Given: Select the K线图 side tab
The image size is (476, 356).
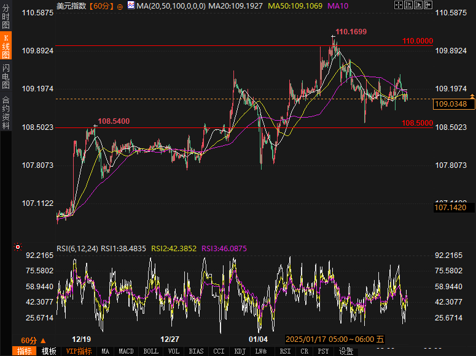Looking at the screenshot, I should [6, 47].
